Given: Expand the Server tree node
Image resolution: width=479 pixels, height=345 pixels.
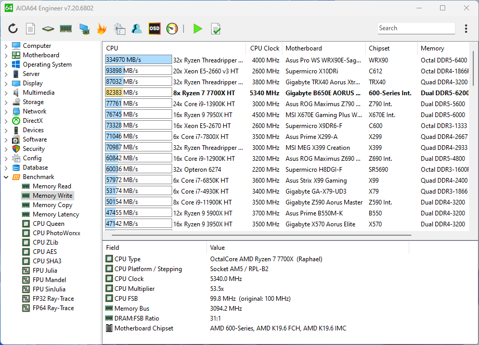Looking at the screenshot, I should (x=6, y=74).
